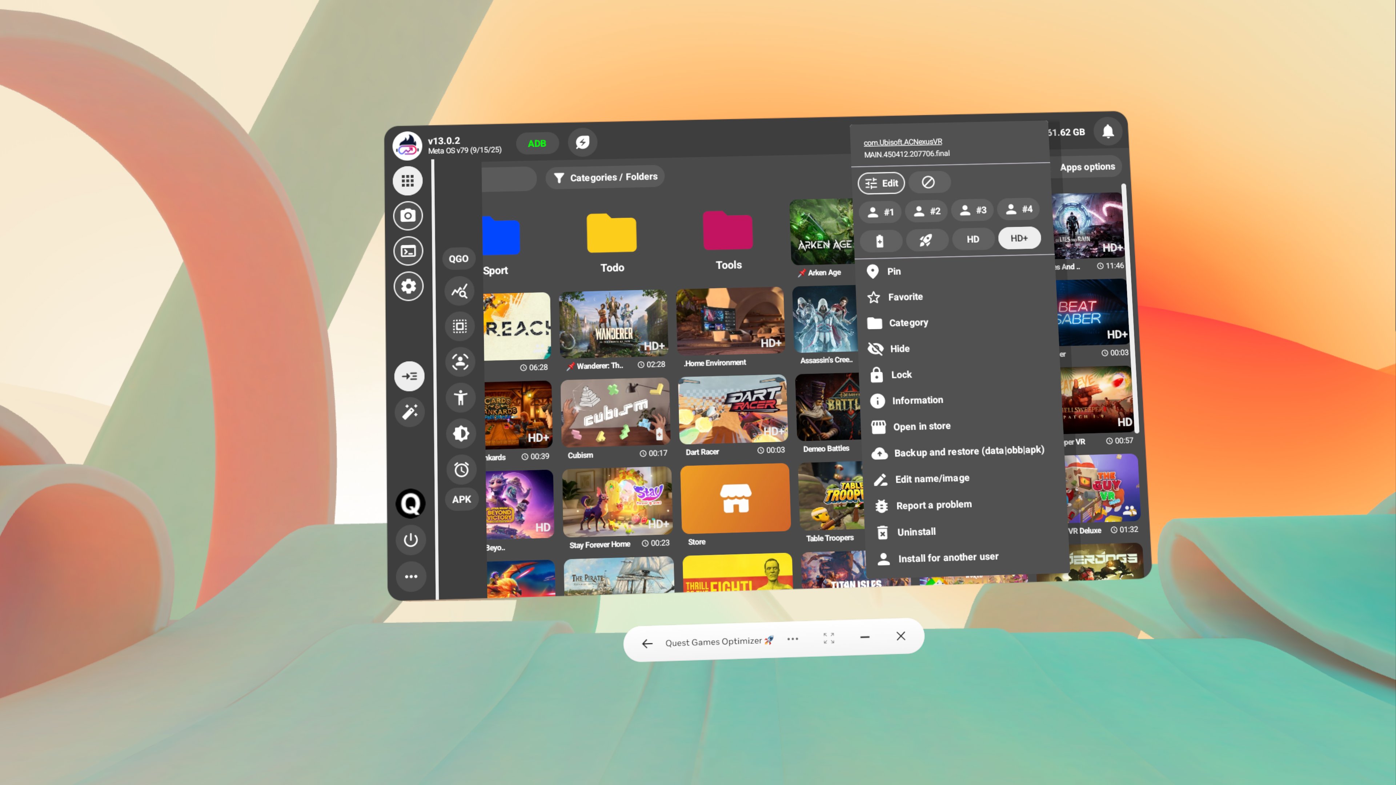Open the Cubism game thumbnail
This screenshot has height=785, width=1396.
(x=615, y=412)
